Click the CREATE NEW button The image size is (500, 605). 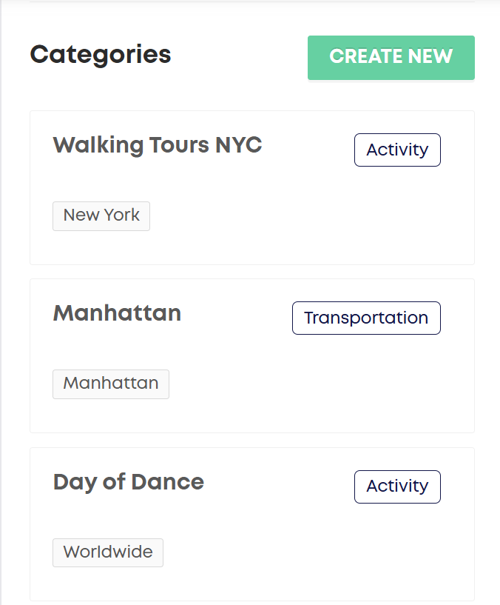(391, 57)
